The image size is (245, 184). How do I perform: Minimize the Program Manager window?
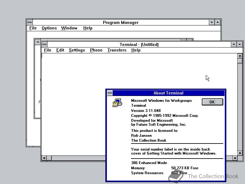tap(212, 22)
